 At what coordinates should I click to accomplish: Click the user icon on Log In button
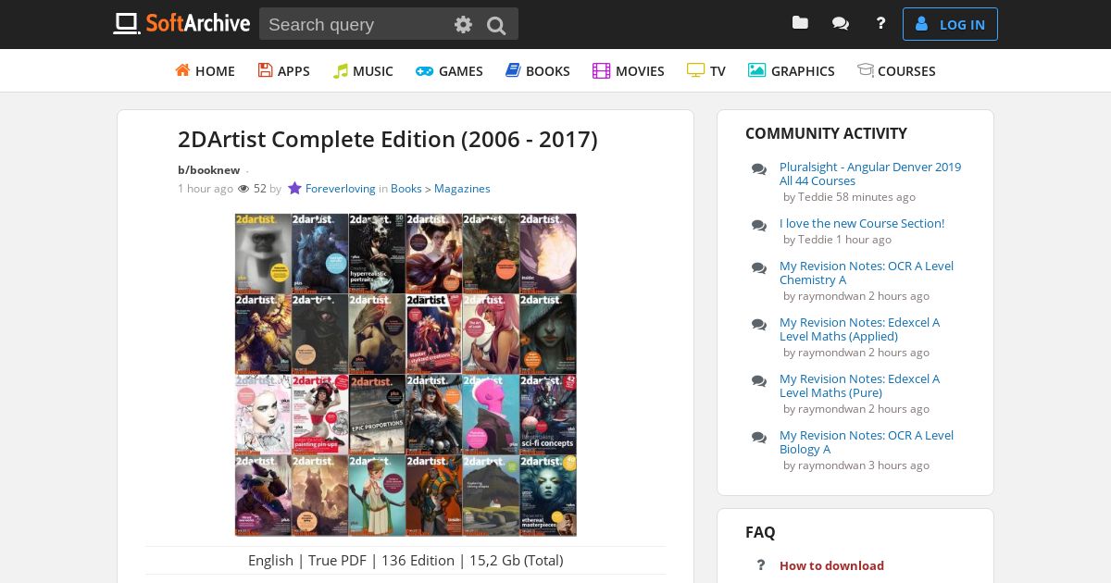coord(921,24)
